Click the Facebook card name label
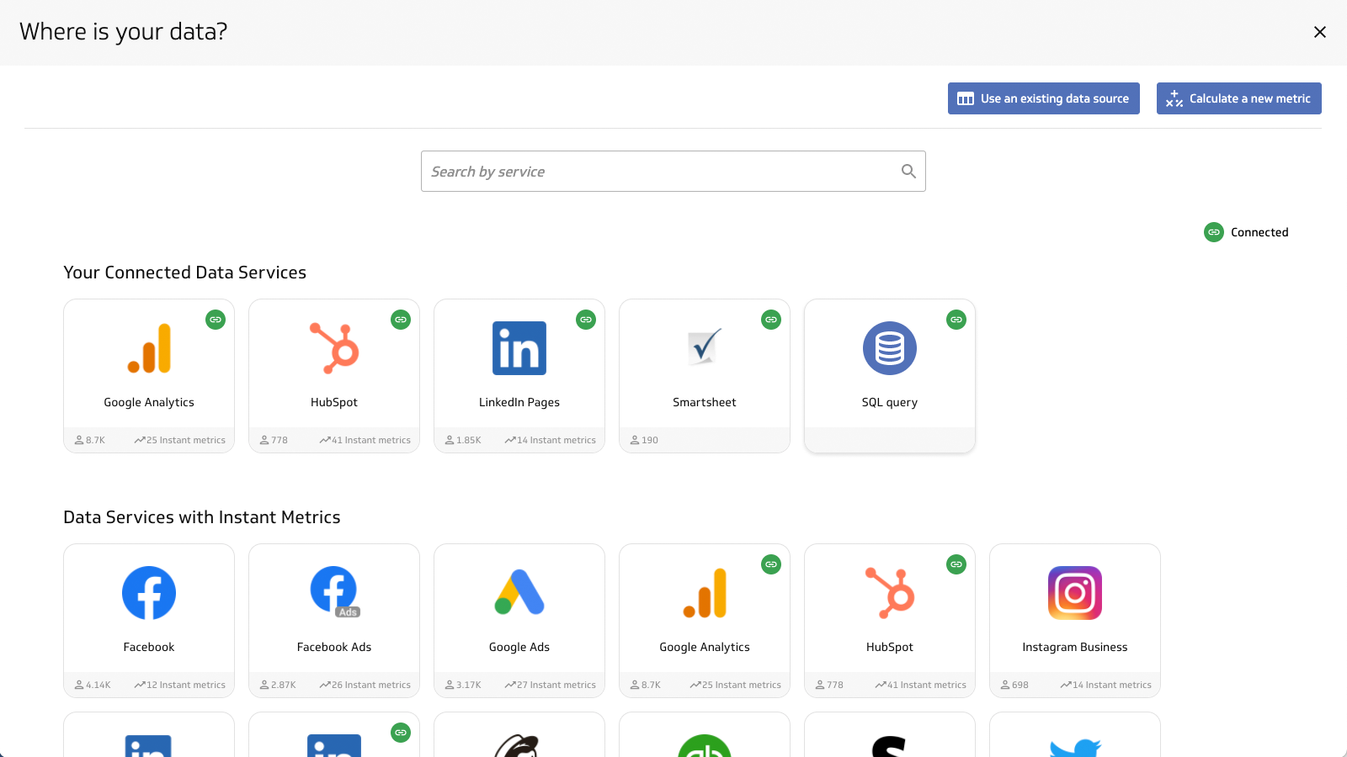Image resolution: width=1347 pixels, height=757 pixels. click(149, 648)
